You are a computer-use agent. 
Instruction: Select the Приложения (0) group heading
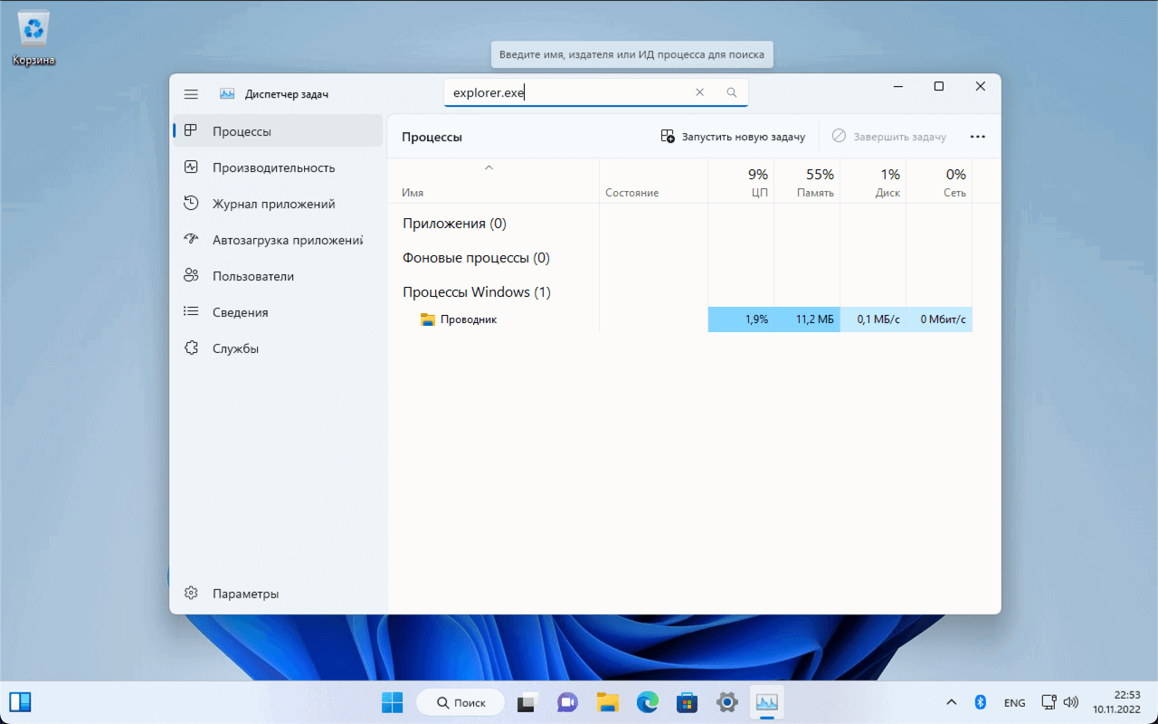point(454,224)
